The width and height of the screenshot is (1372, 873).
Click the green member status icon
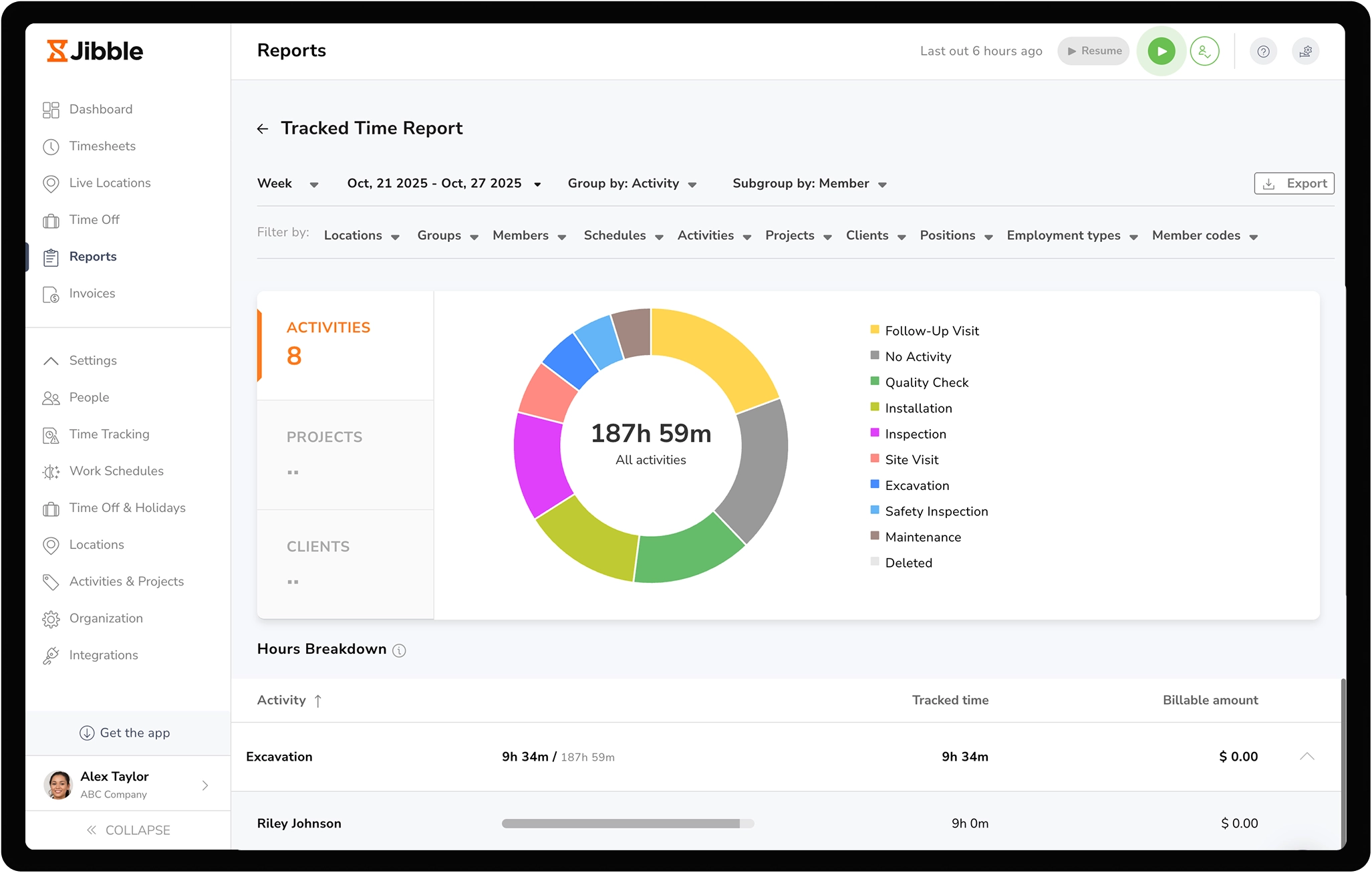1204,51
